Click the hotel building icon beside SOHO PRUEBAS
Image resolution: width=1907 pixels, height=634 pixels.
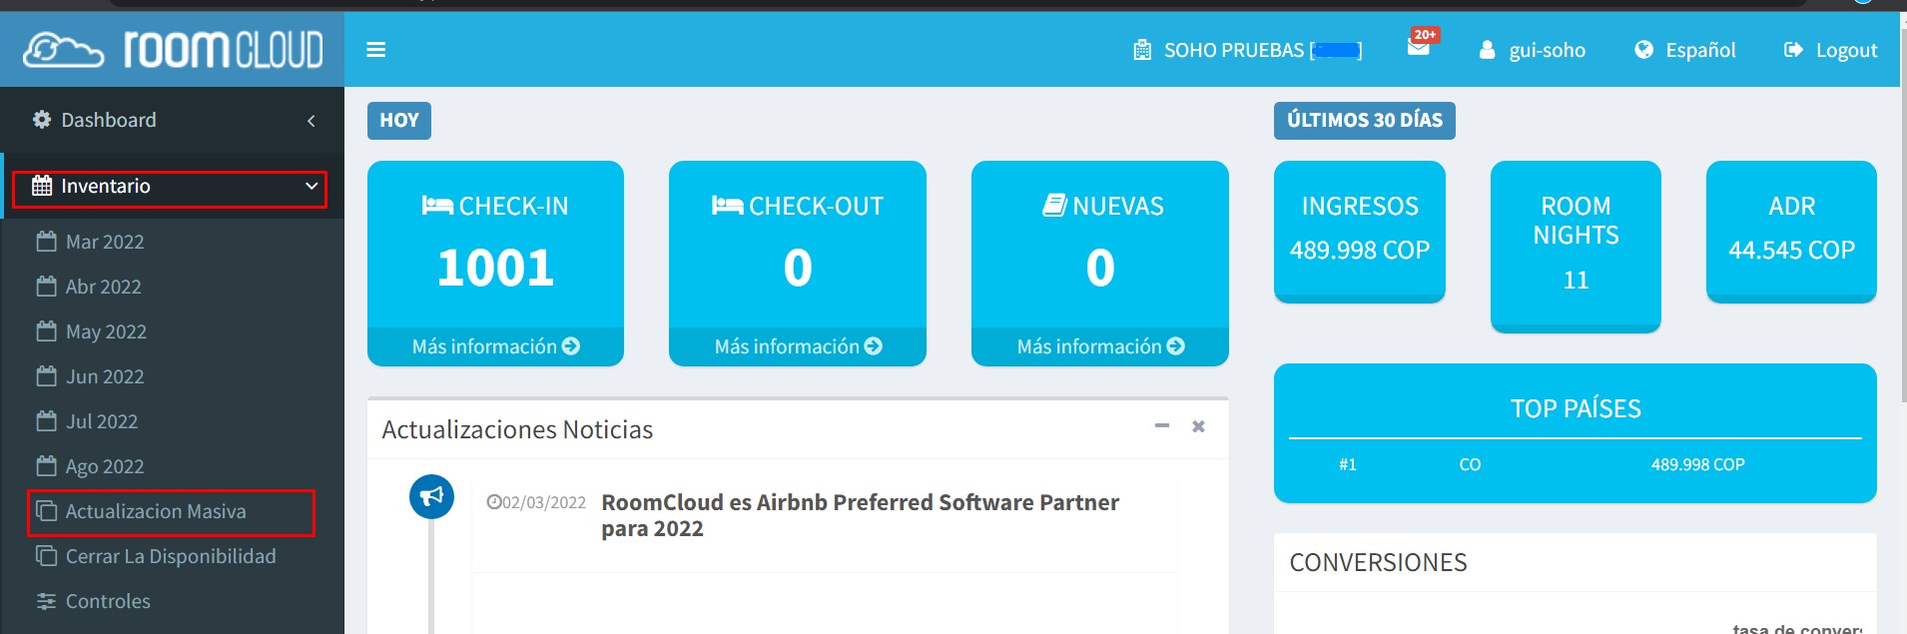pyautogui.click(x=1142, y=50)
